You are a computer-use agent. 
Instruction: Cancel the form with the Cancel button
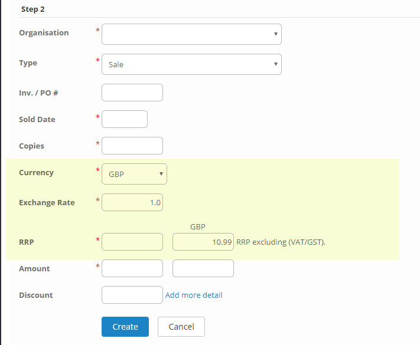coord(181,327)
